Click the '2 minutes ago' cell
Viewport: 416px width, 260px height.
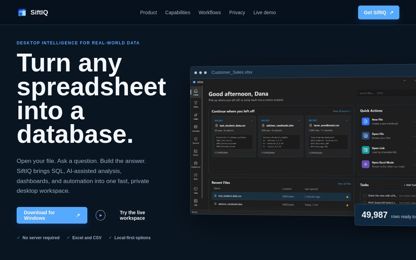point(312,197)
